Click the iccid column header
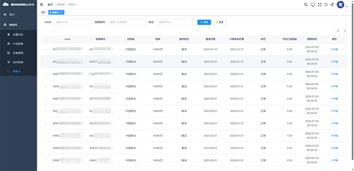354x171 pixels. [67, 39]
